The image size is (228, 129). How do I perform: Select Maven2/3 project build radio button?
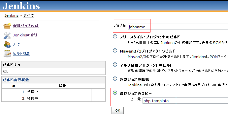[115, 51]
